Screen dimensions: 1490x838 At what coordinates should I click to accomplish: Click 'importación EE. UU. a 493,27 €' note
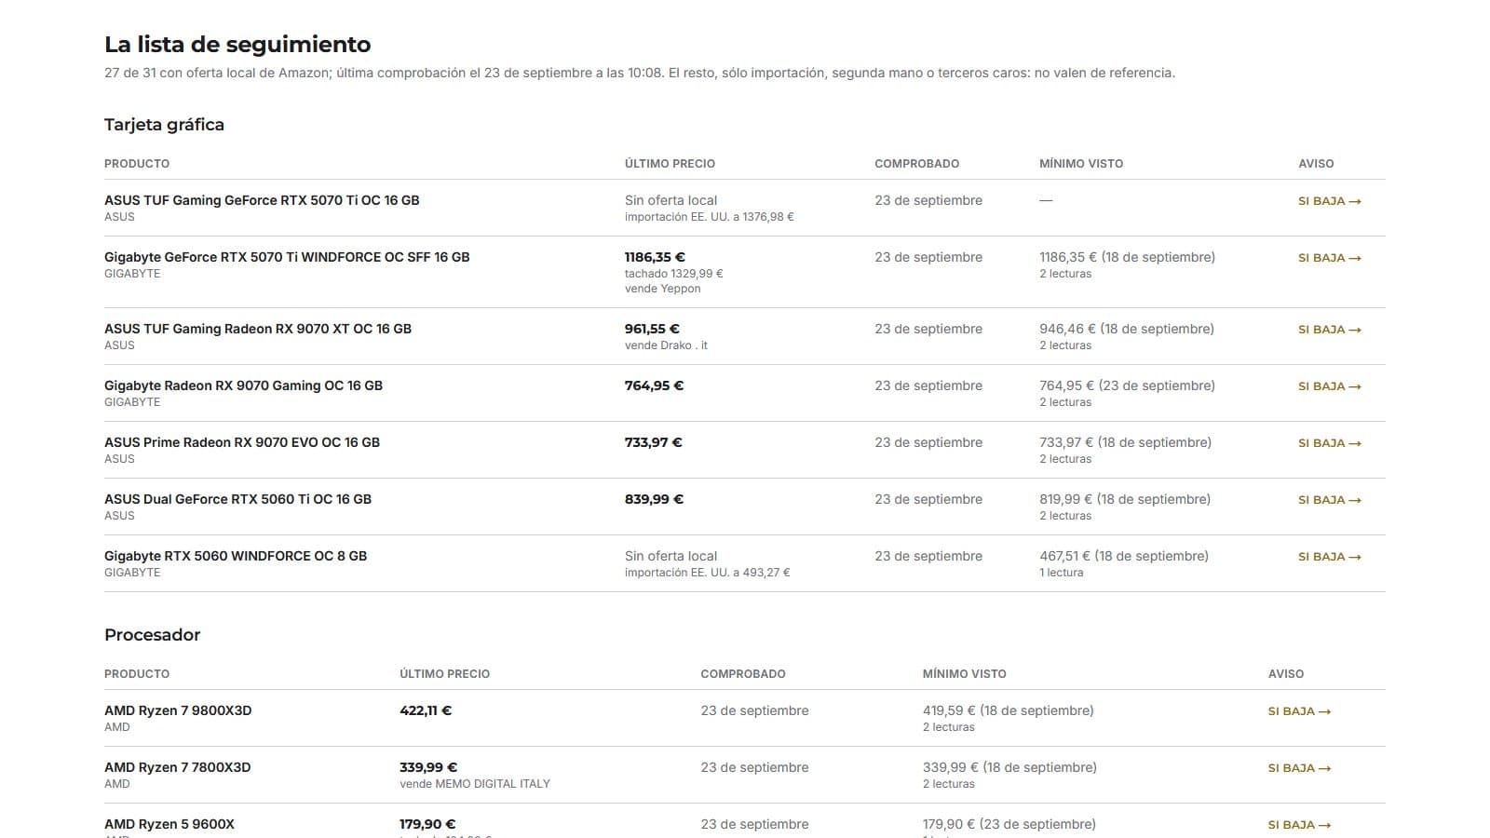[707, 573]
